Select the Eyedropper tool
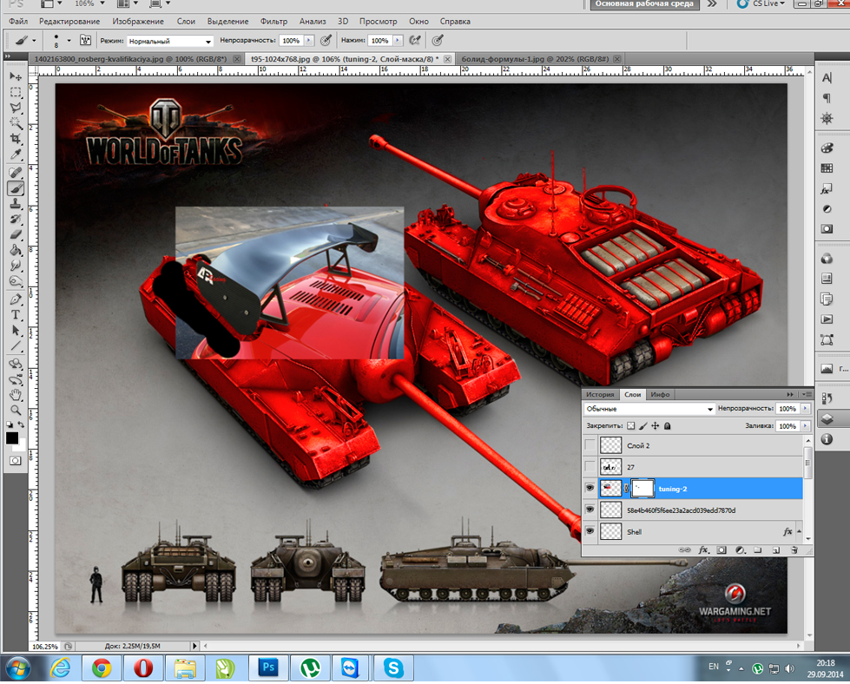 coord(16,155)
